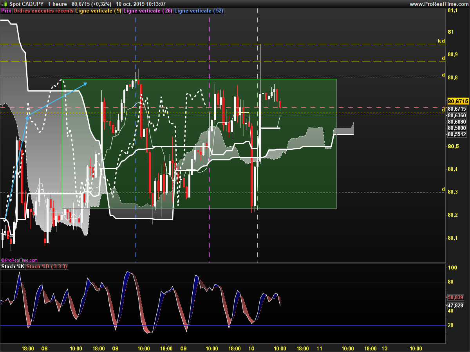
Task: Open the Stoch %D (3 3 3) label
Action: click(47, 267)
